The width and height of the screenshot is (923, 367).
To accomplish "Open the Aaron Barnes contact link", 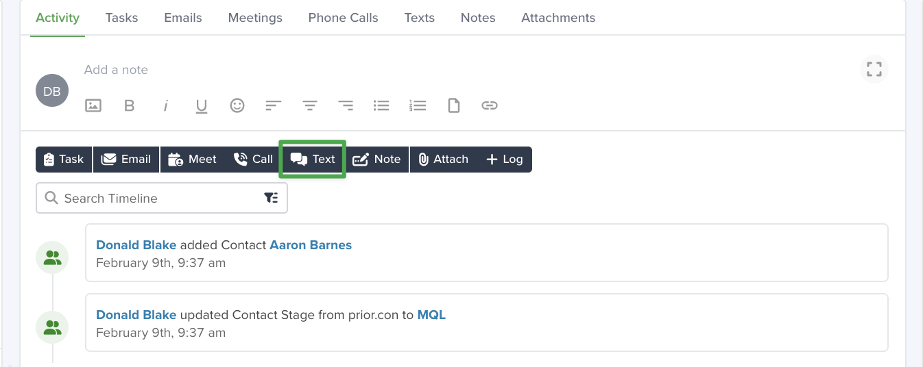I will (311, 244).
